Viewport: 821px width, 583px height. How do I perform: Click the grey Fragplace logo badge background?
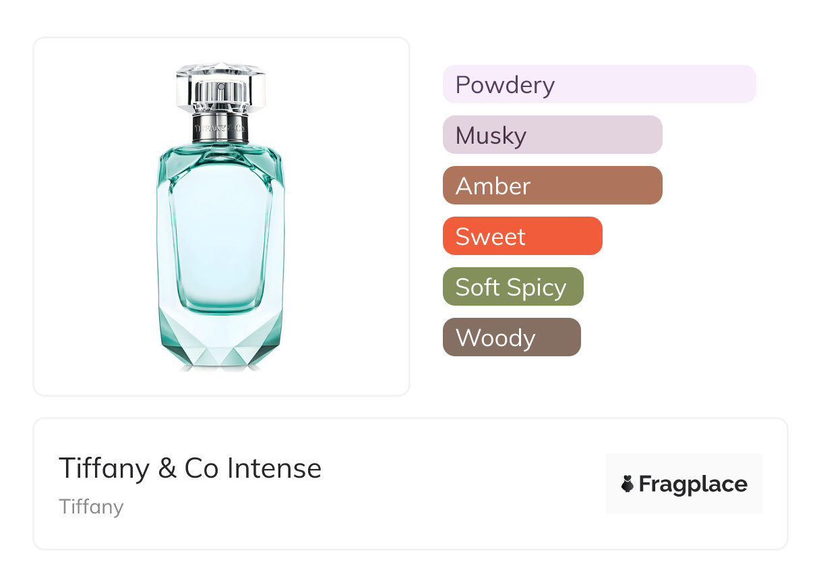[x=684, y=464]
